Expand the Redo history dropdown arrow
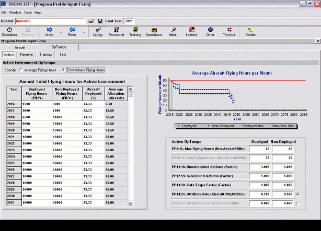The height and width of the screenshot is (231, 321). point(84,32)
